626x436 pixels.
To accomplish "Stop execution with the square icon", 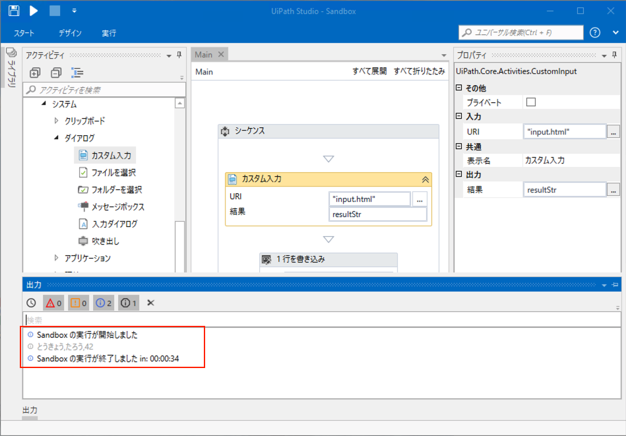I will [55, 11].
